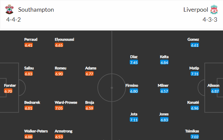223x140 pixels.
Task: Select player Firmino on the pitch
Action: [132, 85]
